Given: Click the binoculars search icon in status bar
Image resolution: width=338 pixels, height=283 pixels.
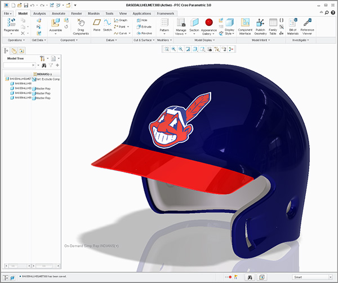Looking at the screenshot, I should 250,277.
